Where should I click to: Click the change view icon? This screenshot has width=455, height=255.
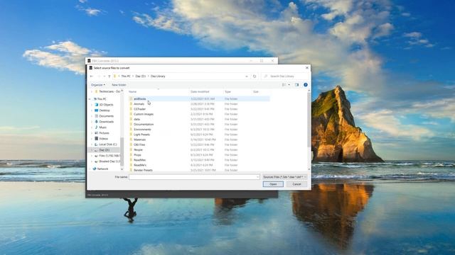click(x=284, y=85)
